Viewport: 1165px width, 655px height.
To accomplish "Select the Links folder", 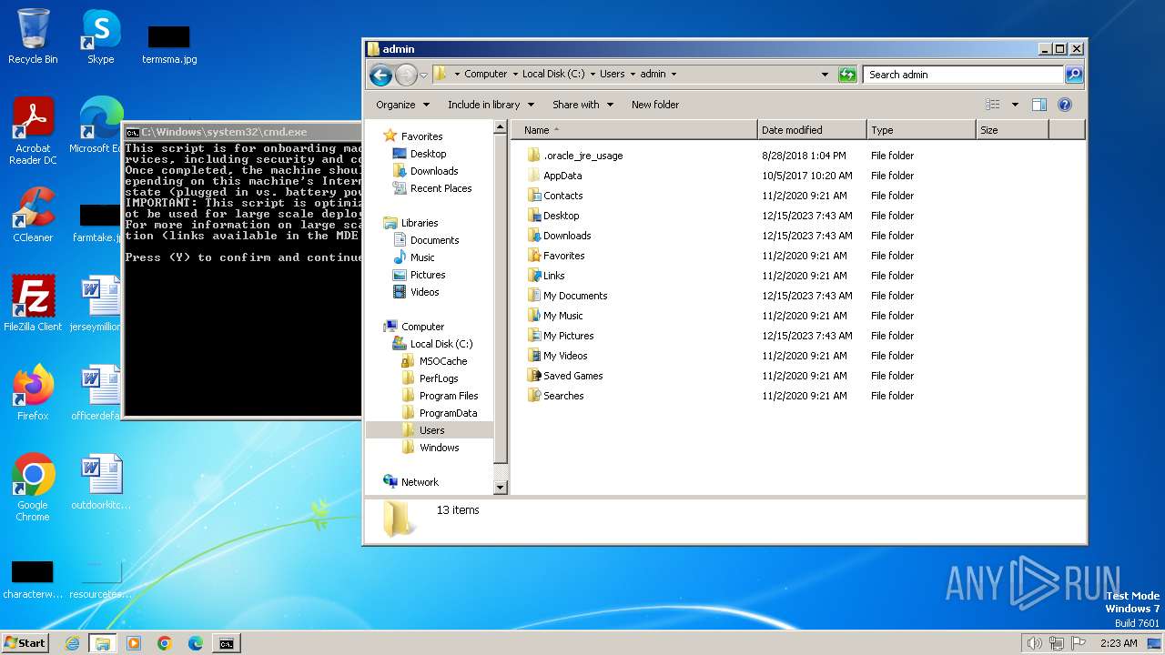I will pos(546,276).
